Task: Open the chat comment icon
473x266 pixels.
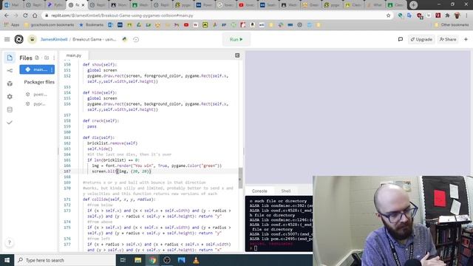Action: 401,39
